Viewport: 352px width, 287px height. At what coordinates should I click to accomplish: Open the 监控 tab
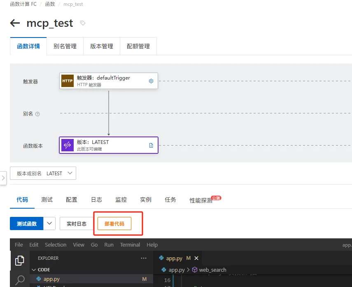121,200
